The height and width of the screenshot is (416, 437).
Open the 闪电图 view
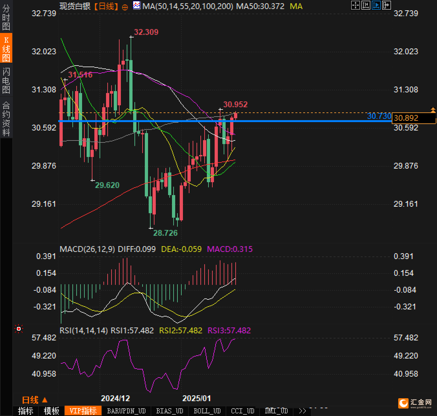point(6,80)
